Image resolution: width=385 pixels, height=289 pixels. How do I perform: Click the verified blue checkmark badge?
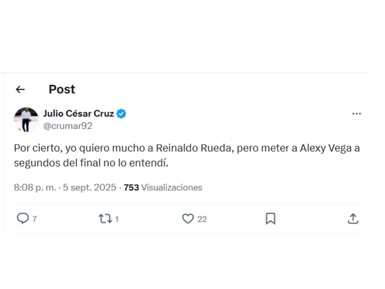point(122,113)
